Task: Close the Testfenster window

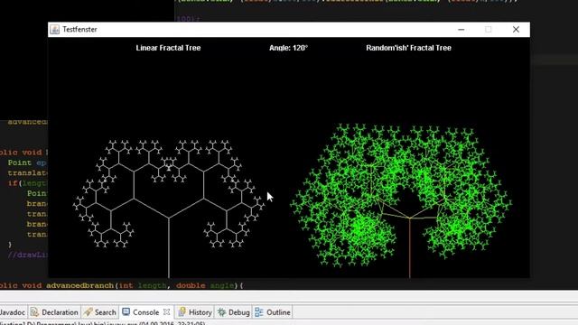Action: coord(516,30)
